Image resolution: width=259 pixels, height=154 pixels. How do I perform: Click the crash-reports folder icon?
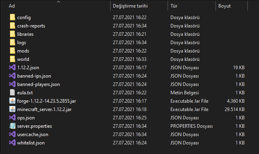click(12, 26)
